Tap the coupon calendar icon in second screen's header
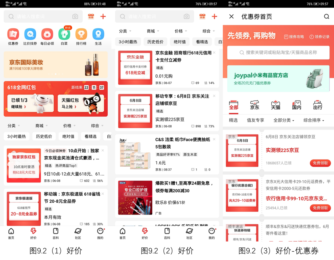Screen dimensions: 334x260 pyautogui.click(x=202, y=16)
